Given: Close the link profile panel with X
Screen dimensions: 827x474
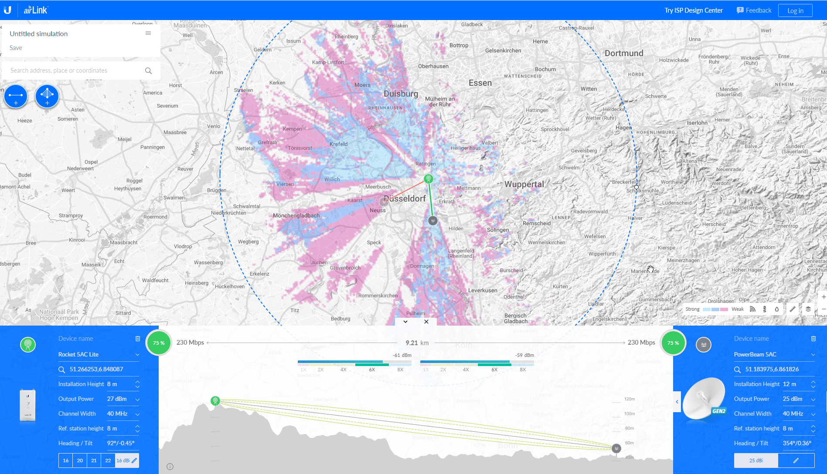Looking at the screenshot, I should [x=426, y=322].
